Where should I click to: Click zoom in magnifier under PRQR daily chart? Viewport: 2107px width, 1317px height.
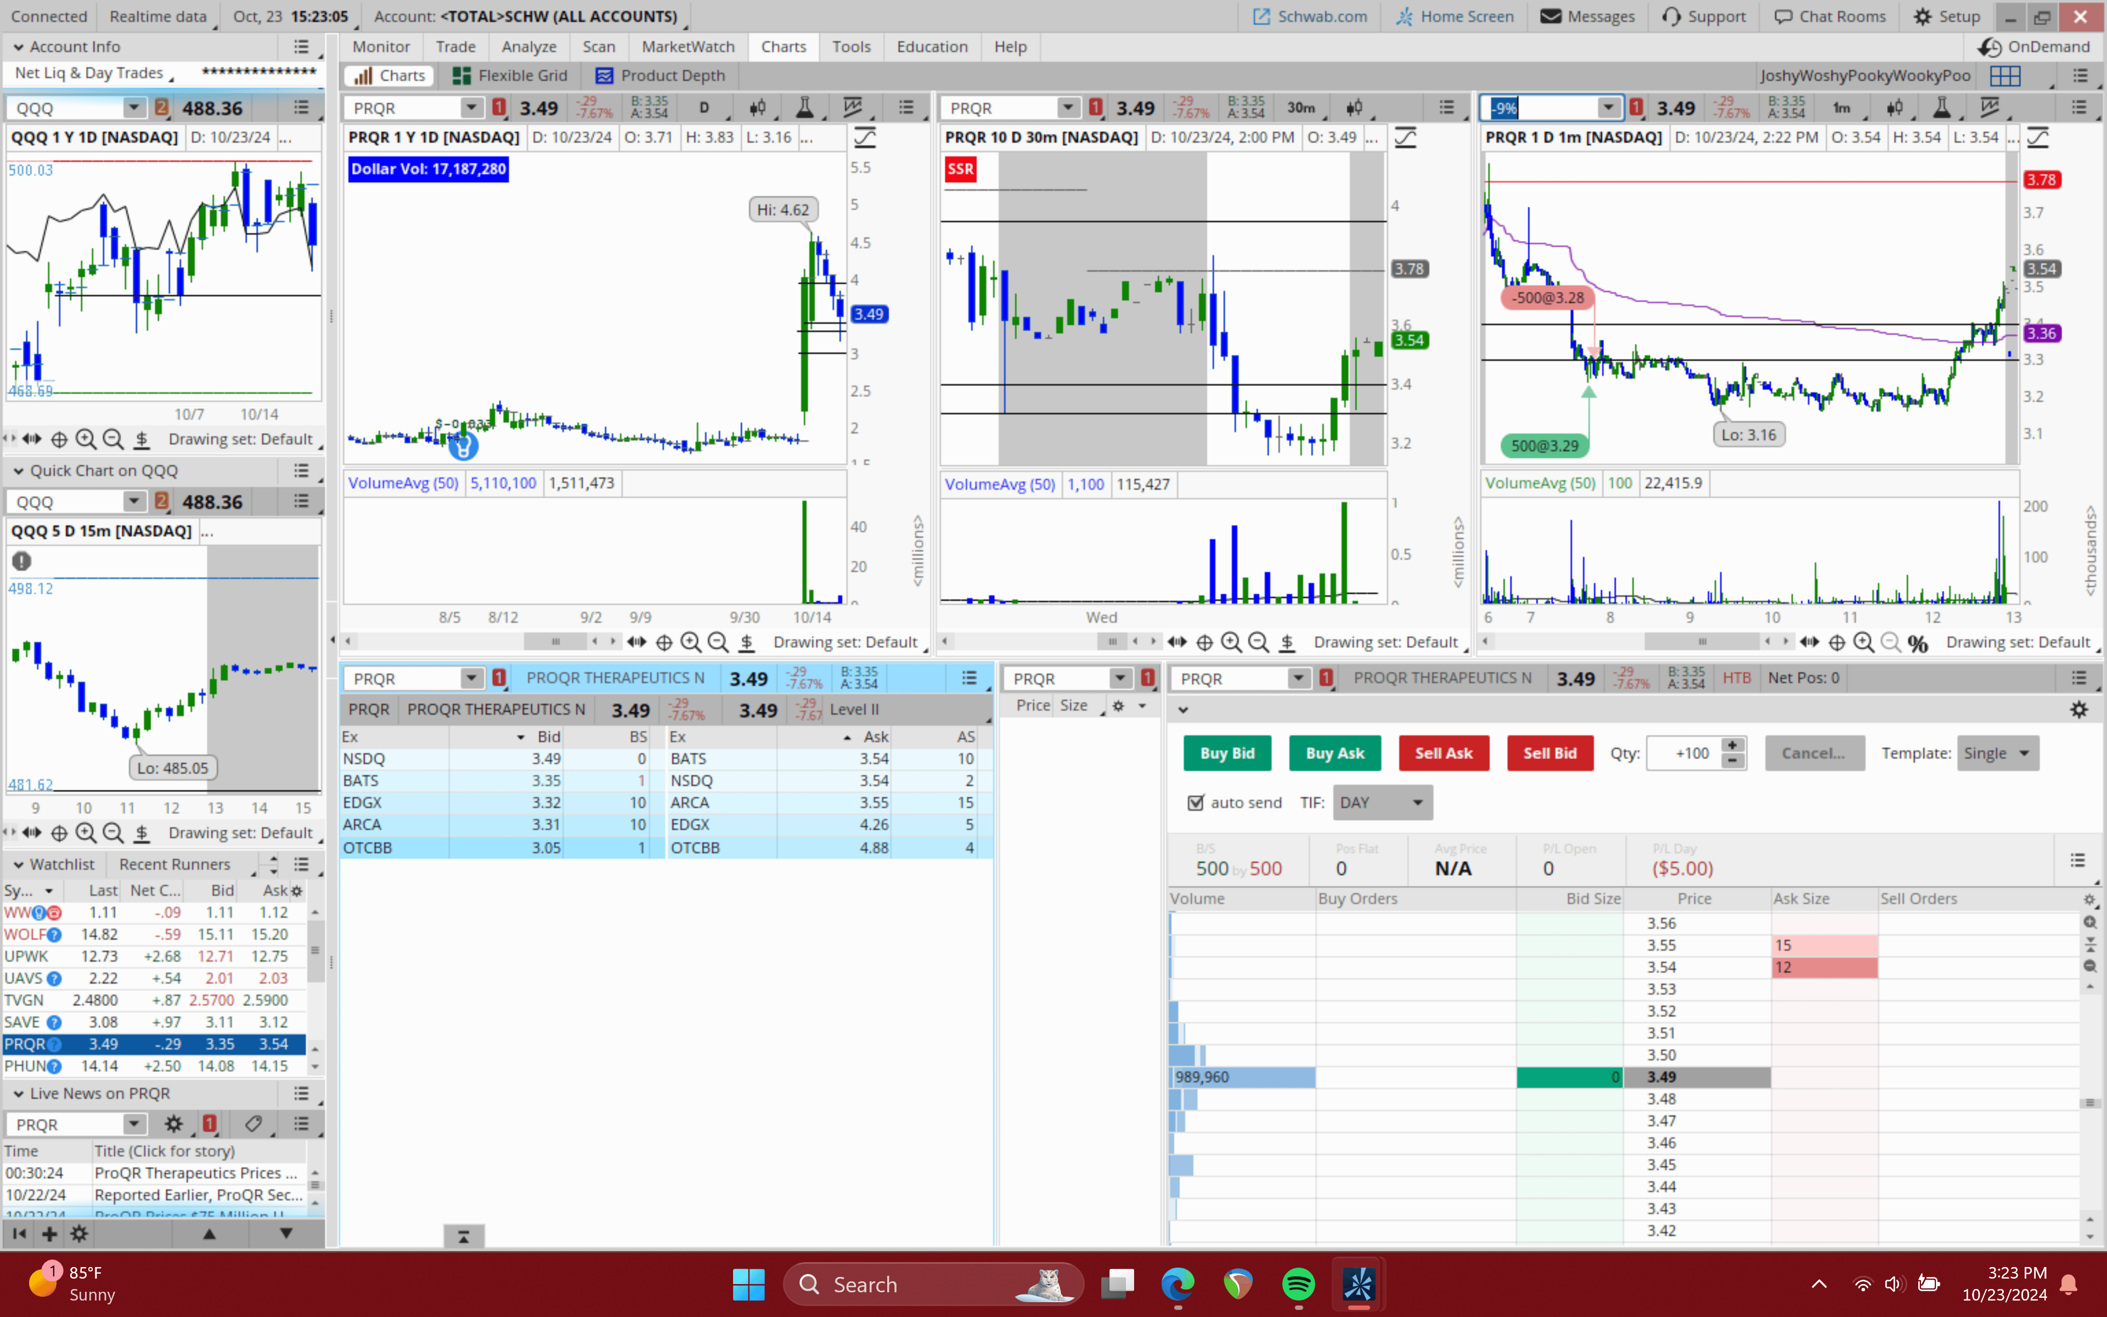(x=690, y=642)
